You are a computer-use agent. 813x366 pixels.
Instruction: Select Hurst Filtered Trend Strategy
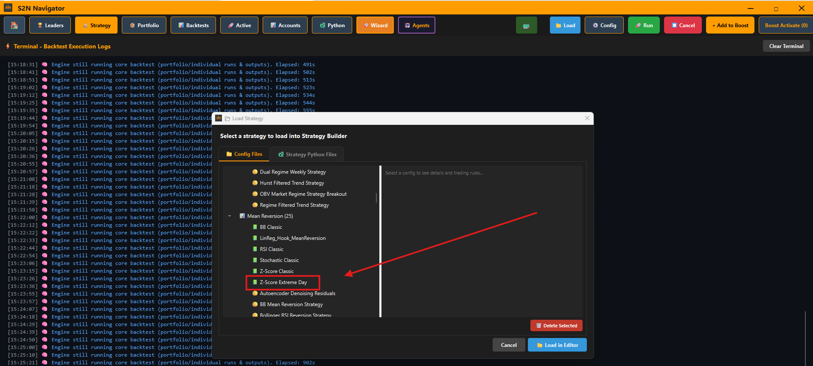click(x=292, y=183)
